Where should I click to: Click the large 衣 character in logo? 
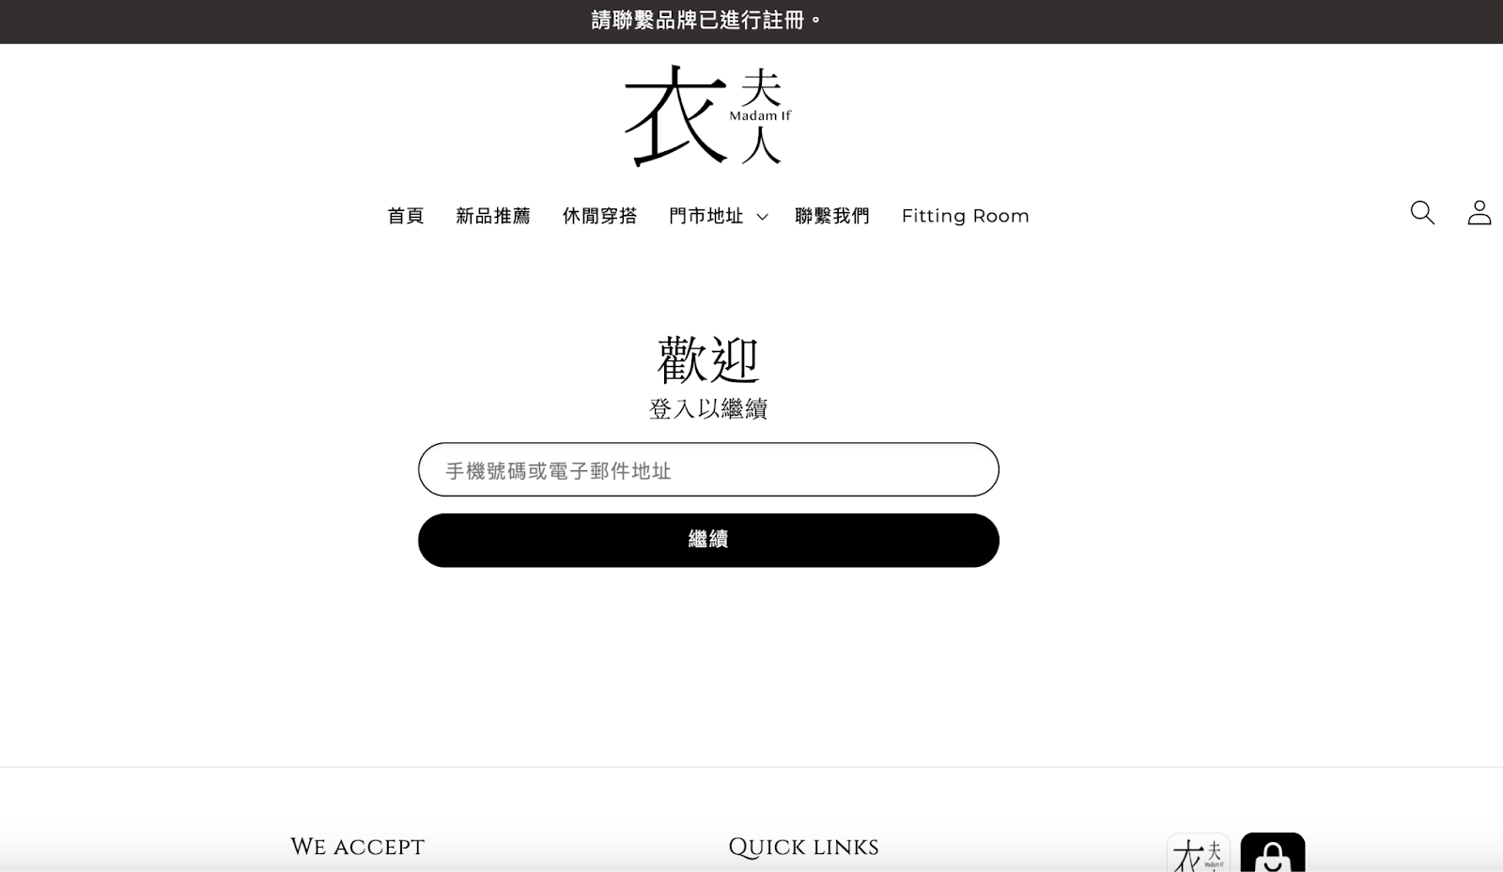pyautogui.click(x=676, y=117)
